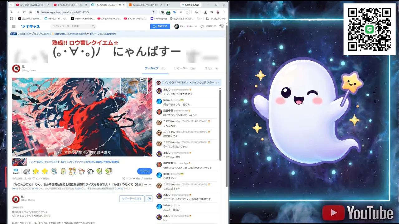Viewport: 399px width, 224px height.
Task: Switch to the サポーター tab
Action: point(185,68)
